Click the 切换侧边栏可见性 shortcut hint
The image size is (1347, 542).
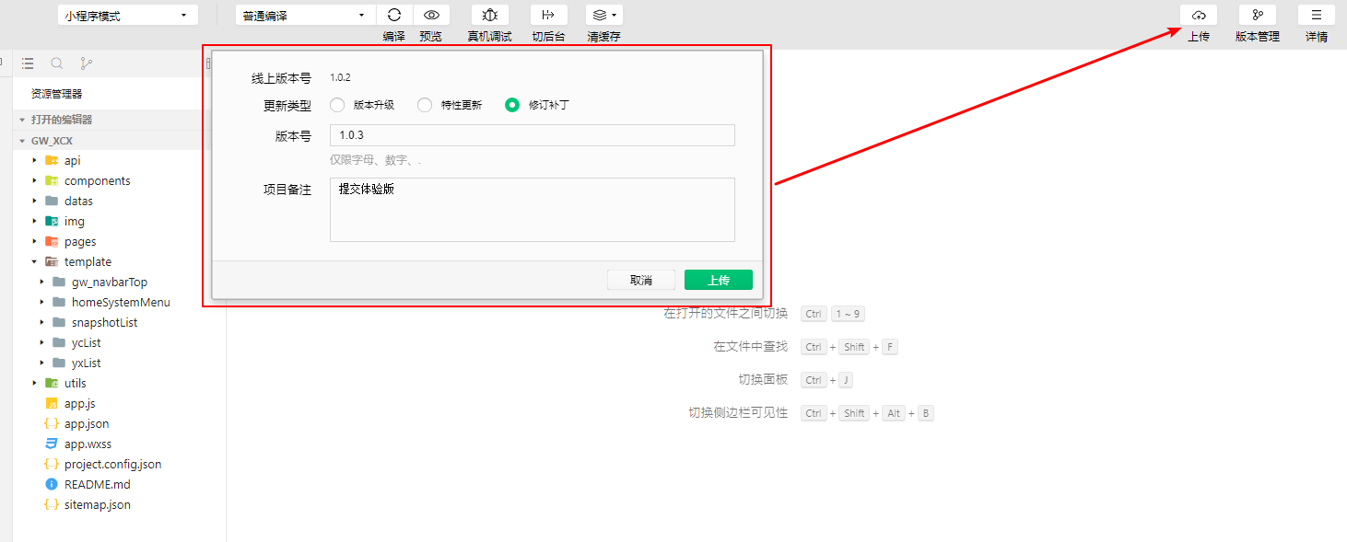click(738, 413)
